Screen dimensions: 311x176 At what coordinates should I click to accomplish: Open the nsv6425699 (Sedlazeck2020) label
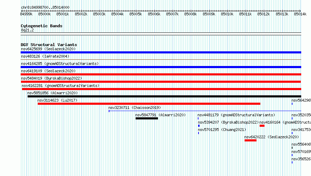pos(48,49)
